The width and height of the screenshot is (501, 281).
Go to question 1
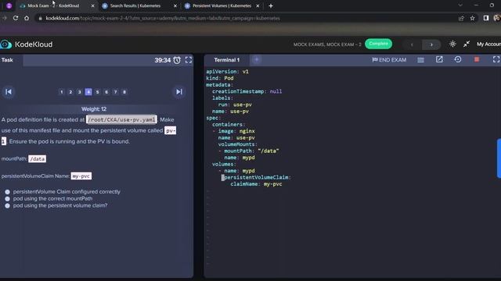pos(61,92)
